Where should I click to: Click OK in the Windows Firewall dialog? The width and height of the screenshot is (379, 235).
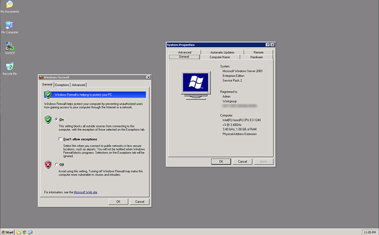coord(118,202)
